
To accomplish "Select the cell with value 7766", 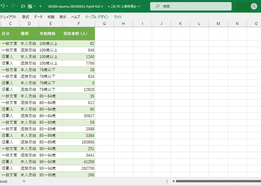I will pos(79,63).
